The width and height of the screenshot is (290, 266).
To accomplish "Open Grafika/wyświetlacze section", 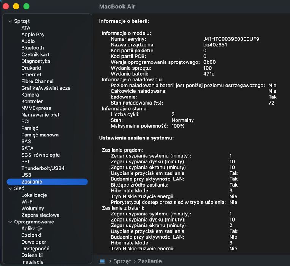I will click(x=46, y=88).
